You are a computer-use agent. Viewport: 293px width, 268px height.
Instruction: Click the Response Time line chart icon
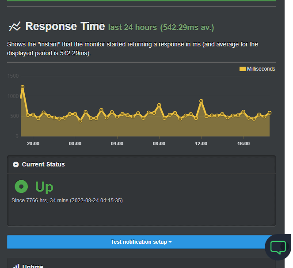point(15,26)
